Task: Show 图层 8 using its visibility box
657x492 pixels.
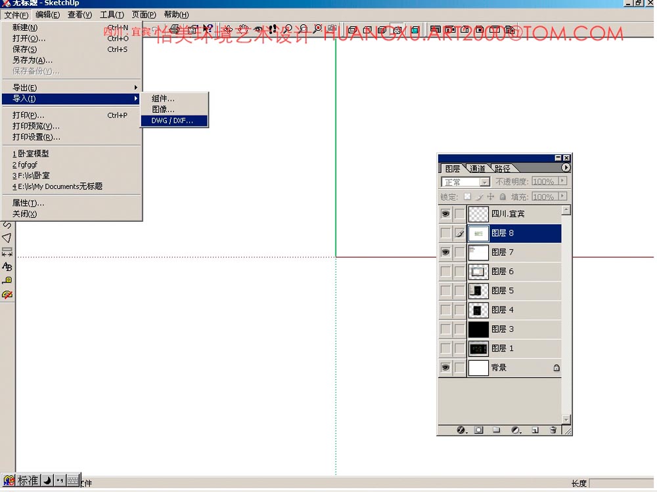Action: [445, 233]
